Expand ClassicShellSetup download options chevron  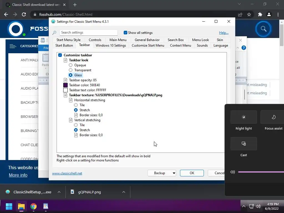[x=59, y=192]
